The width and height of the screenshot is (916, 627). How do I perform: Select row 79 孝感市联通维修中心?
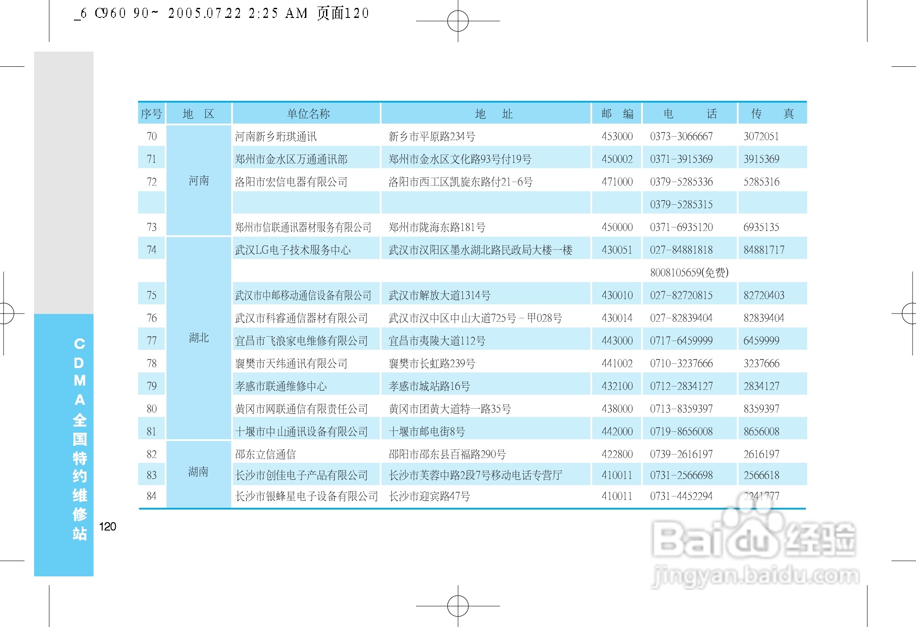point(281,386)
